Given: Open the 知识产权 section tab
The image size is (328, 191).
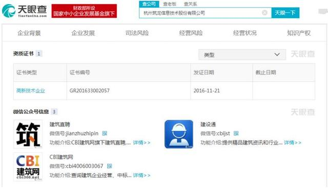Looking at the screenshot, I should point(299,33).
